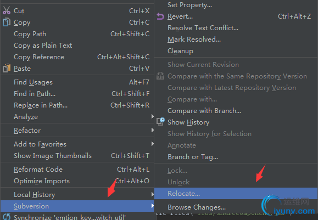Click the Show History clock icon
The image size is (318, 220).
[x=160, y=122]
